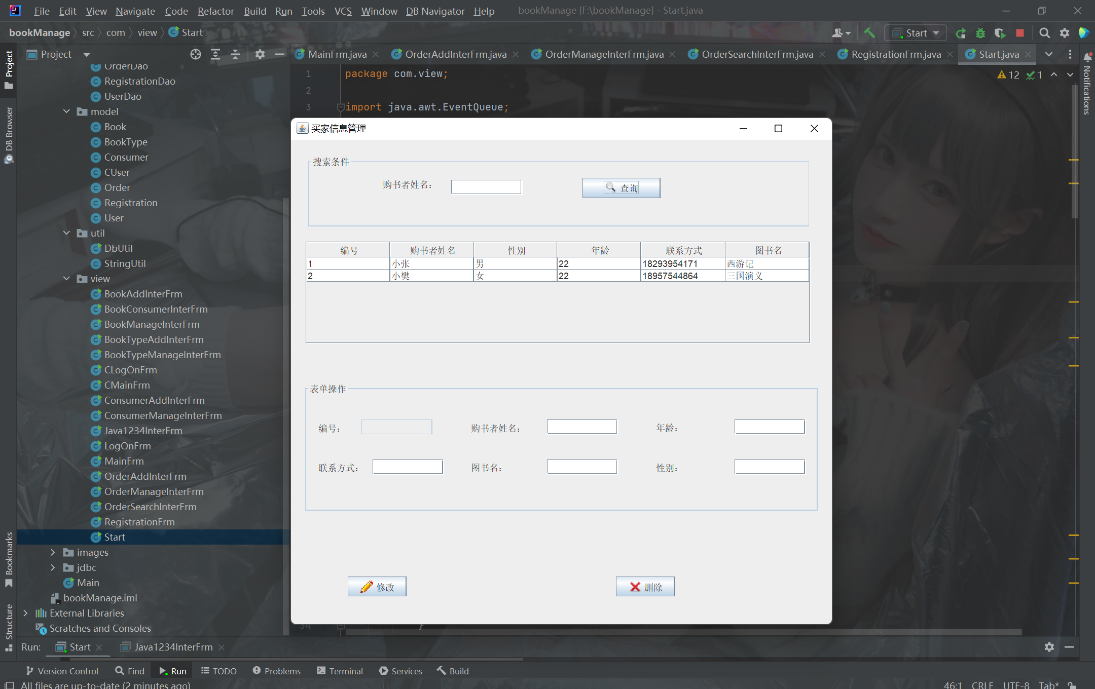
Task: Close the MainFrm.java editor tab
Action: click(376, 54)
